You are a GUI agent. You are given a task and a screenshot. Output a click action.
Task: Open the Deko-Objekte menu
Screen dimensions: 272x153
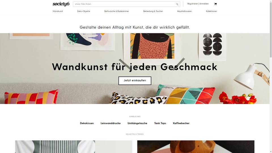coord(84,11)
